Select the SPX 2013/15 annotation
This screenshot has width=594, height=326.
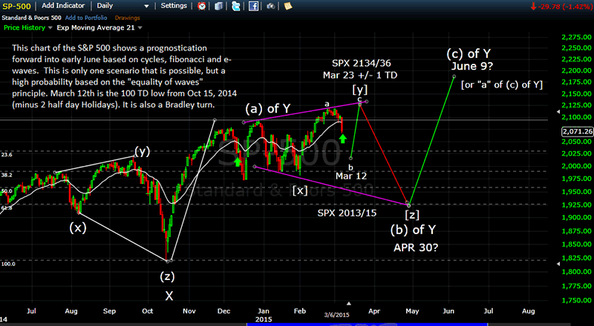point(347,213)
